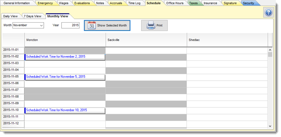The image size is (281, 137).
Task: Open the Emergency tab
Action: click(x=45, y=3)
